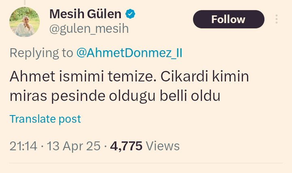Viewport: 292px width, 173px height.
Task: Click the words 'belli oldu' in the post
Action: point(190,96)
